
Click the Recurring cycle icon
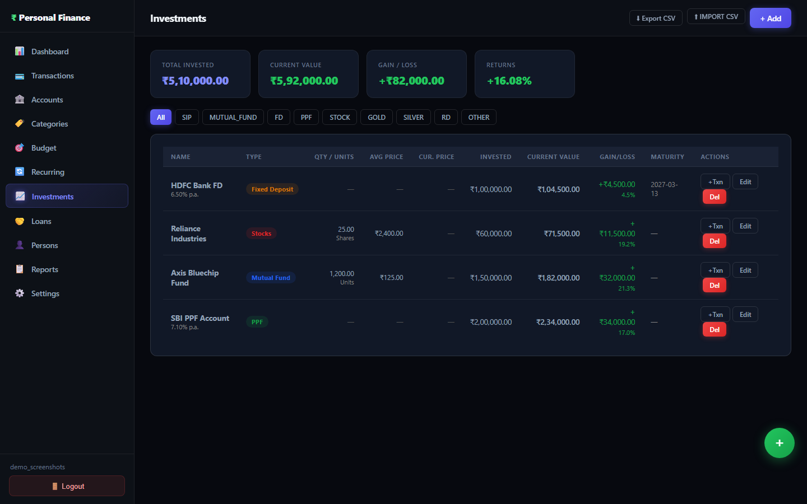(20, 172)
